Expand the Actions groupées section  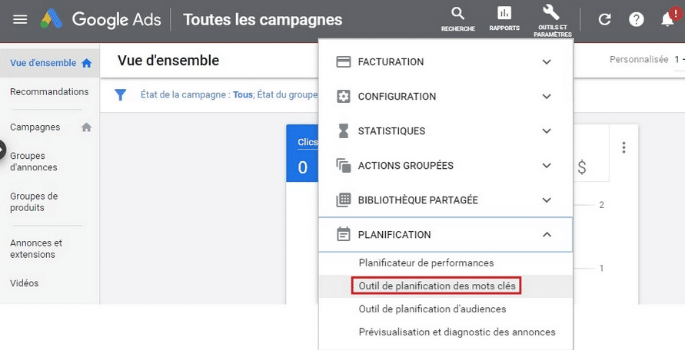point(547,166)
